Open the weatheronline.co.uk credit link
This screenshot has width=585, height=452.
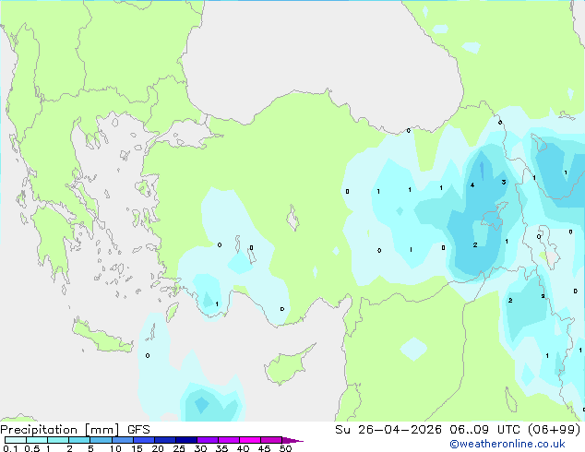507,444
